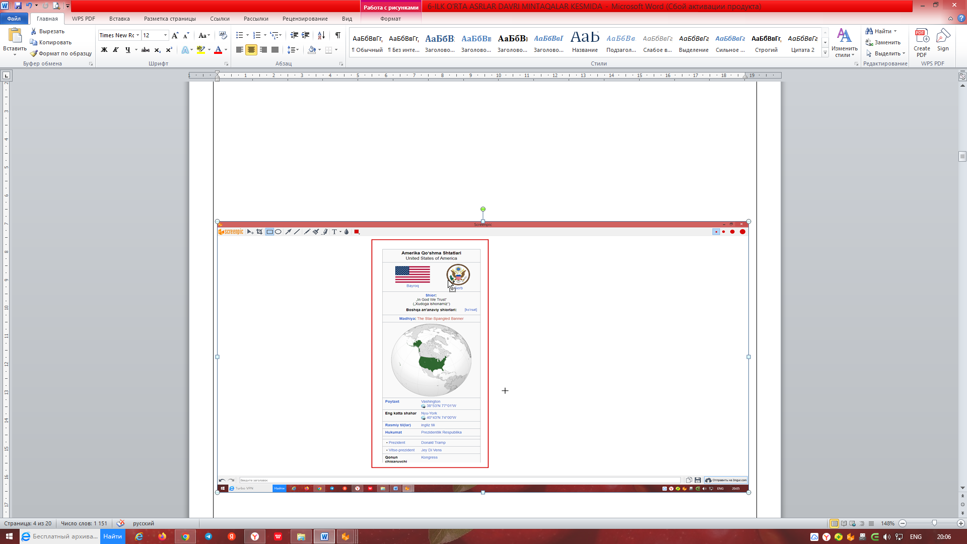Image resolution: width=967 pixels, height=544 pixels.
Task: Click the Format Painter brush icon
Action: 34,53
